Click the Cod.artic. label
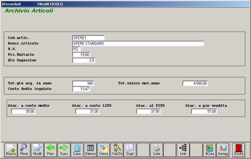The image size is (251, 159). [19, 38]
